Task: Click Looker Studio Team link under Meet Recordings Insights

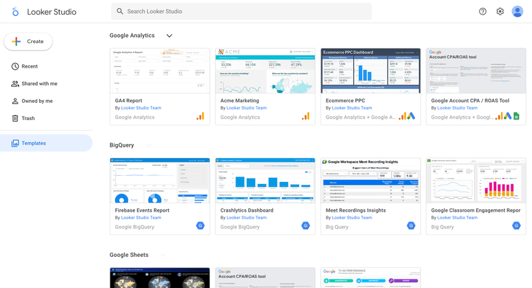Action: point(352,218)
